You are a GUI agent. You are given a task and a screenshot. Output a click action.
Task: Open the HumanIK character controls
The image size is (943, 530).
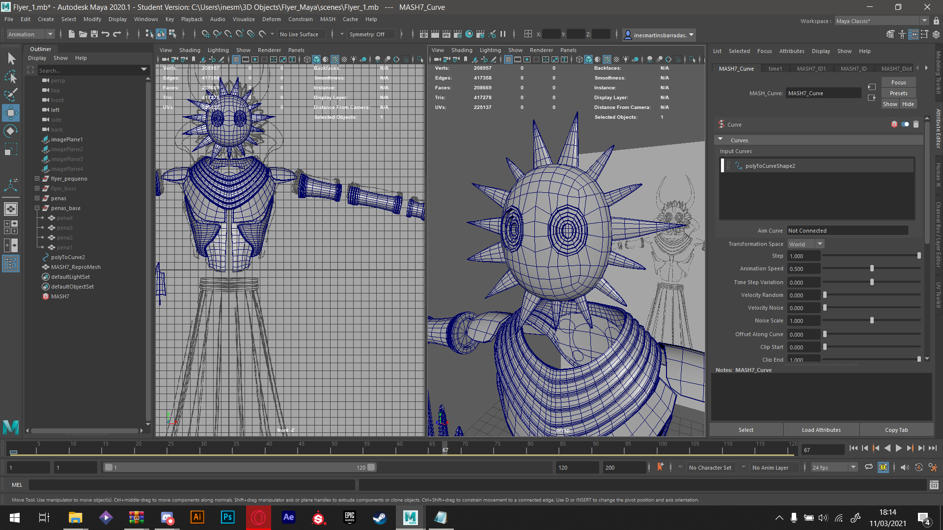point(902,34)
